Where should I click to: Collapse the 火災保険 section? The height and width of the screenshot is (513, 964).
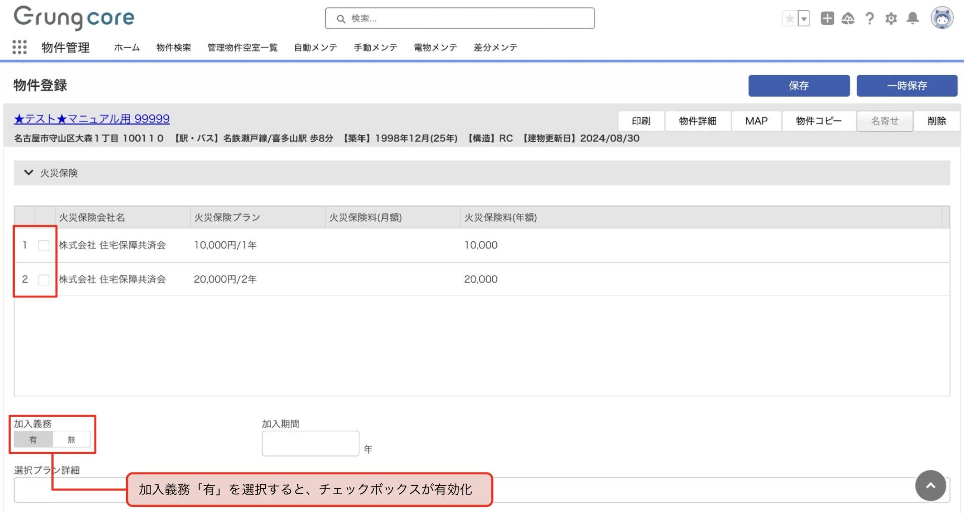click(29, 173)
